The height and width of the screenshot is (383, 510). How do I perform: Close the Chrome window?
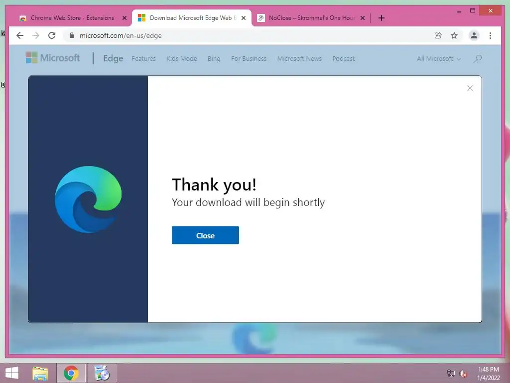[x=491, y=11]
